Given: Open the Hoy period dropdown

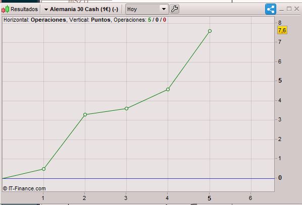Looking at the screenshot, I should coord(147,9).
